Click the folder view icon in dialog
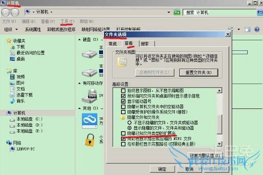This screenshot has width=263, height=175. (122, 62)
